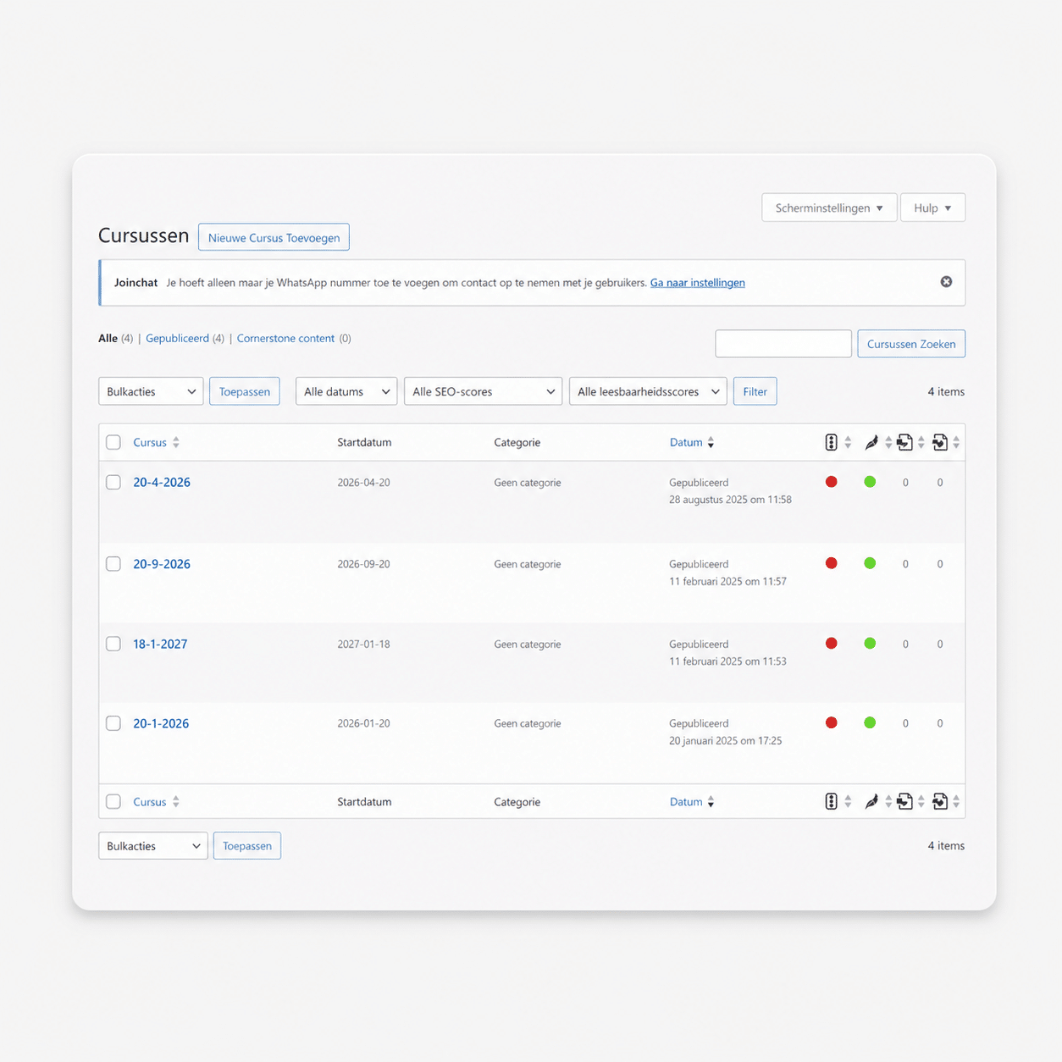Follow the Ga naar instellingen link
The width and height of the screenshot is (1062, 1062).
(697, 283)
